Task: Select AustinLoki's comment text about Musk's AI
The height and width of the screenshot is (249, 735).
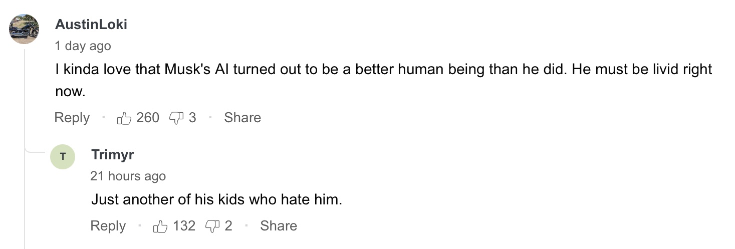Action: click(383, 80)
